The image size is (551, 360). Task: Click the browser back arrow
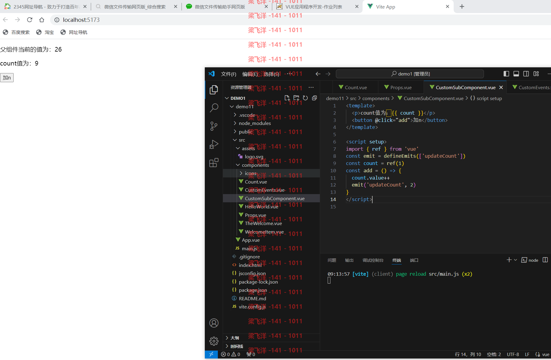tap(5, 20)
